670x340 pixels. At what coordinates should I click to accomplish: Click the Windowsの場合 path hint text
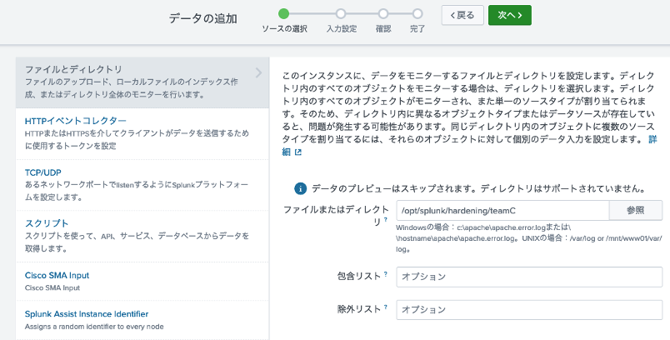pos(529,238)
